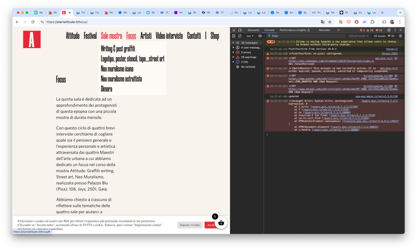Image resolution: width=417 pixels, height=250 pixels.
Task: Open Video interviste page
Action: pyautogui.click(x=169, y=36)
